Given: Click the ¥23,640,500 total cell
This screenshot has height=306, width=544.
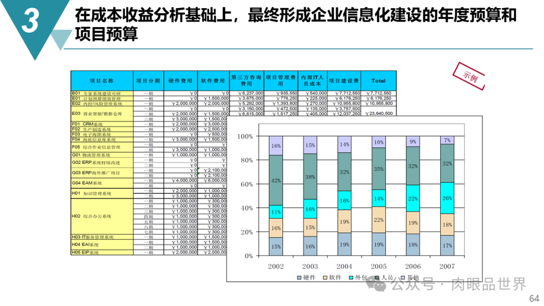Looking at the screenshot, I should [x=379, y=114].
